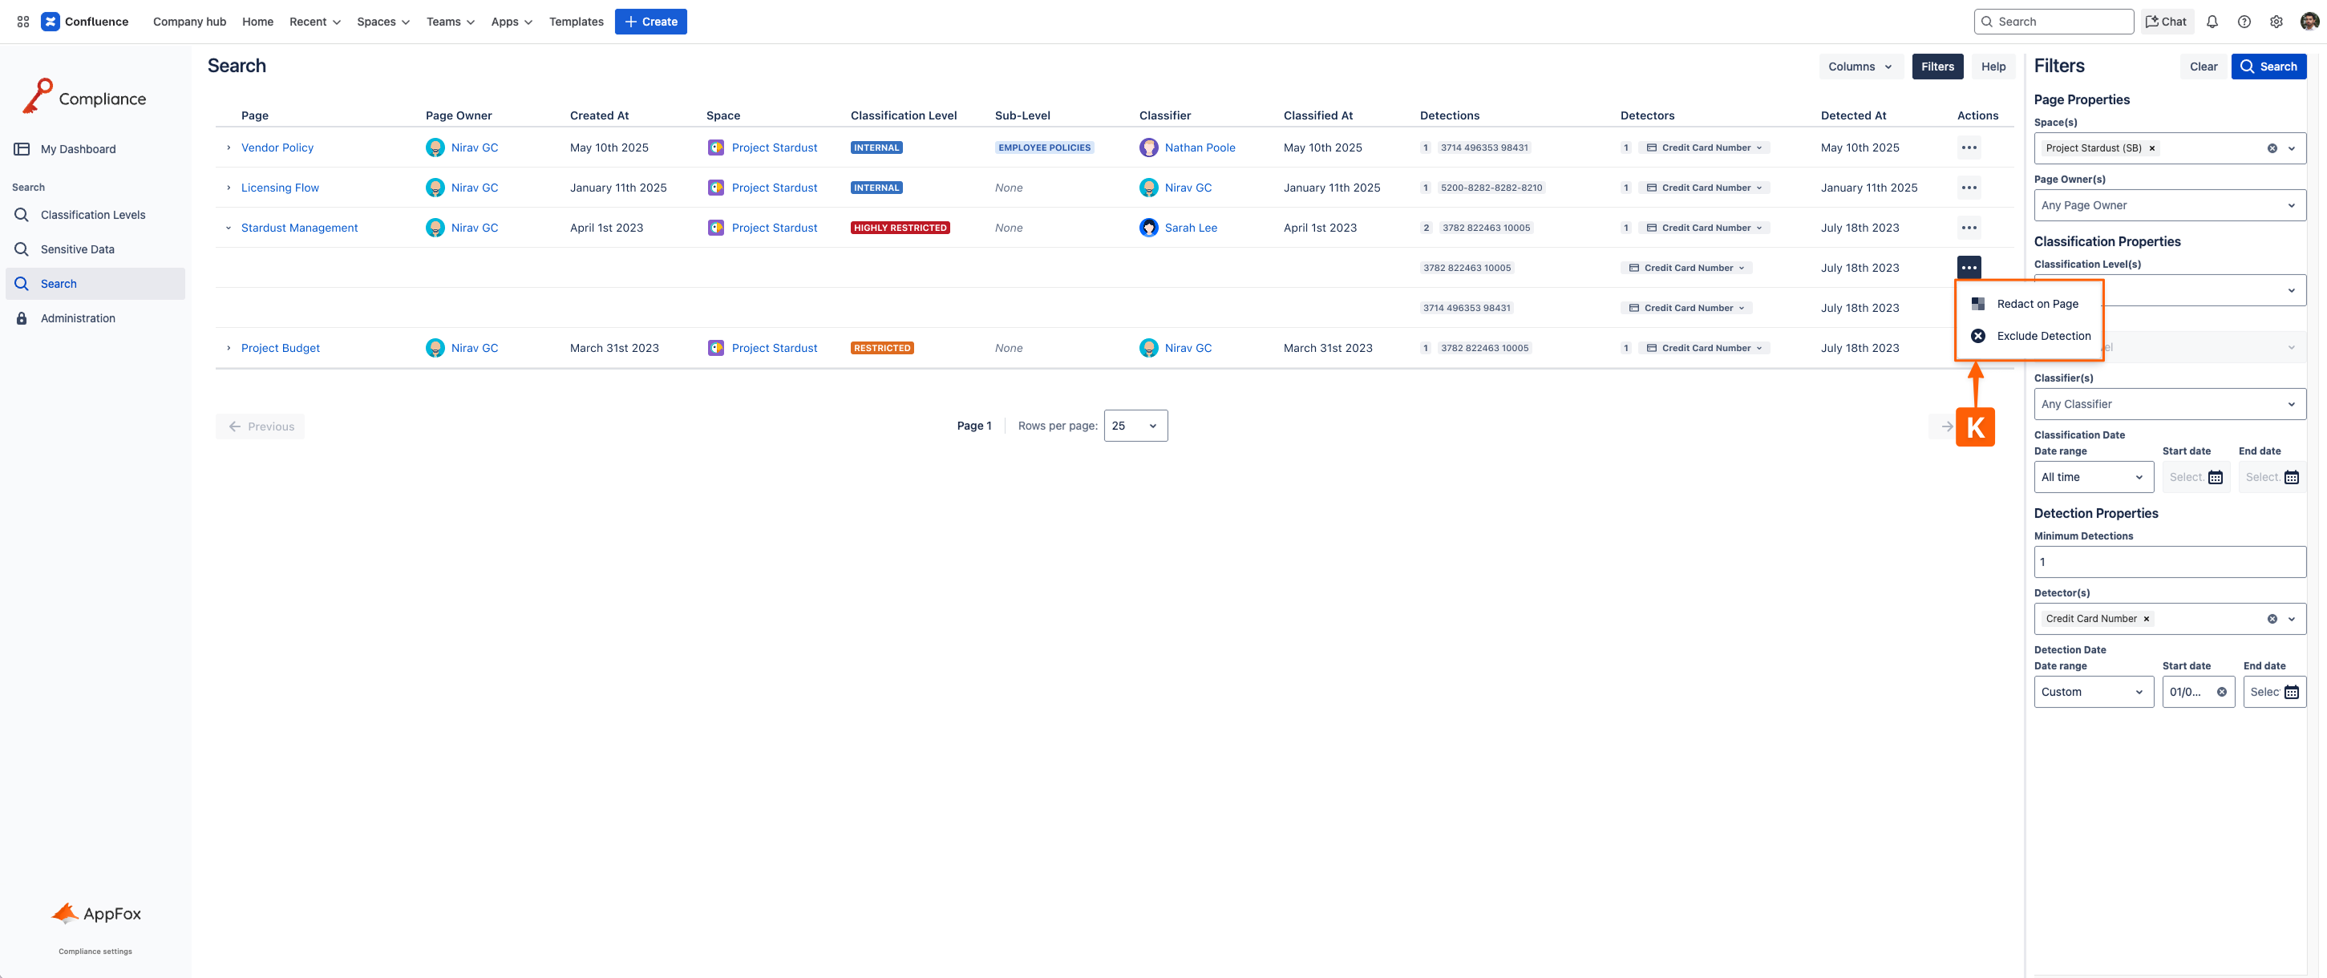
Task: Open the settings gear icon
Action: click(2276, 22)
